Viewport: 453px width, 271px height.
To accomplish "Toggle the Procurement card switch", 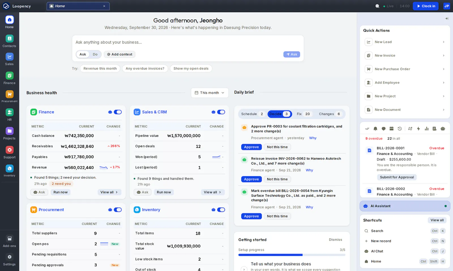I will 118,210.
